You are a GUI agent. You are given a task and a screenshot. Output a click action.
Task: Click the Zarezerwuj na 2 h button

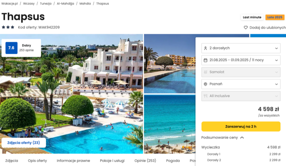241,126
